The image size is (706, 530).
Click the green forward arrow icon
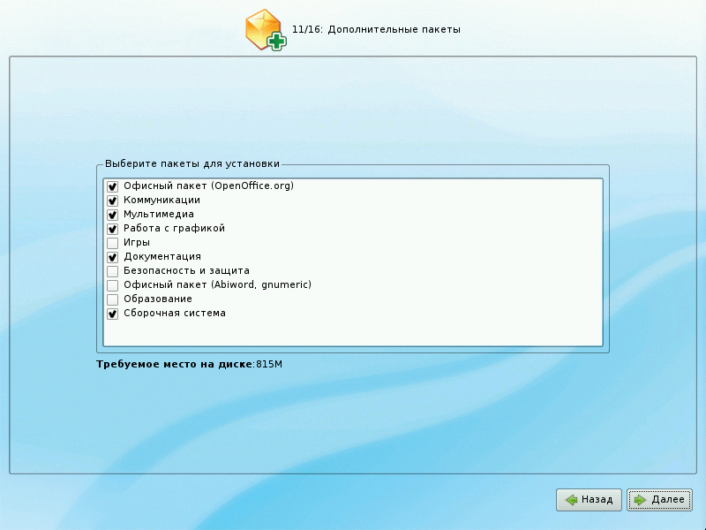coord(640,500)
